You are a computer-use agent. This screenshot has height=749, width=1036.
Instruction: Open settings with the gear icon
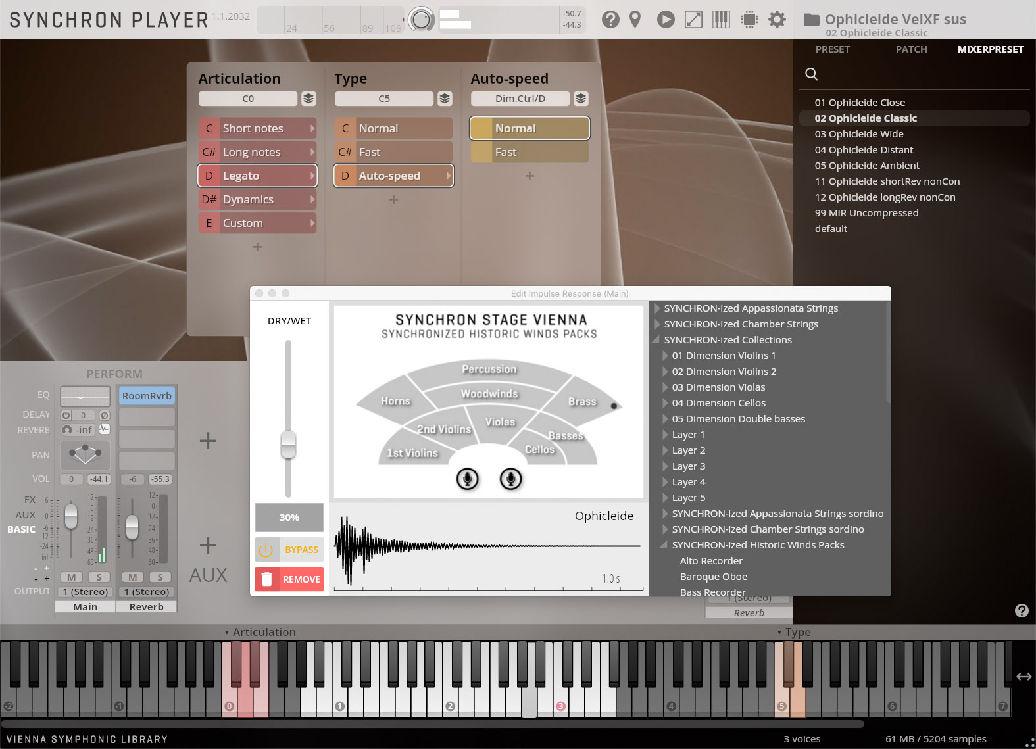(777, 20)
